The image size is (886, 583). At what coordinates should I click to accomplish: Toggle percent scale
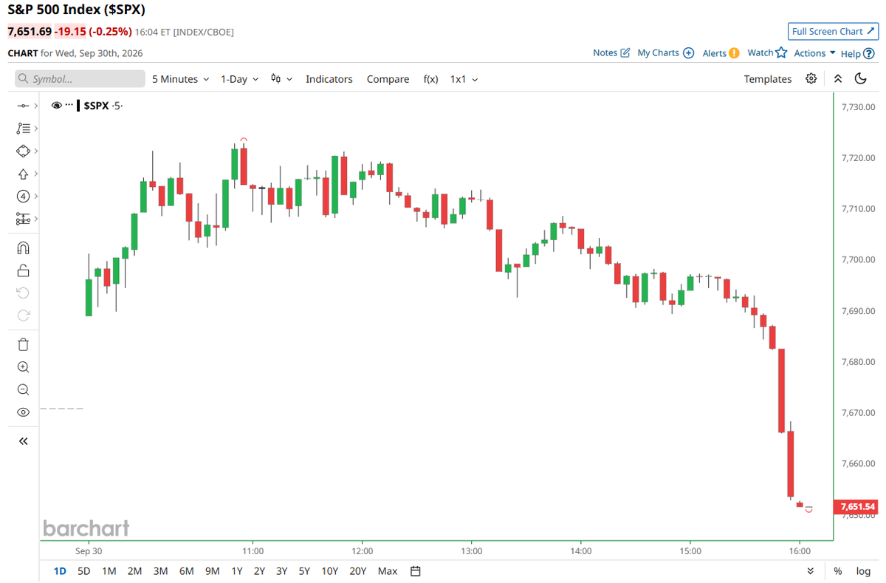tap(838, 571)
